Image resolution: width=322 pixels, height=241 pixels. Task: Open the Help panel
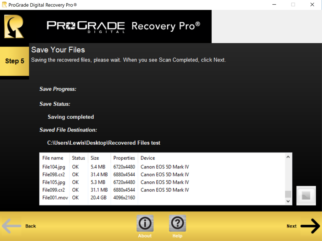(177, 223)
